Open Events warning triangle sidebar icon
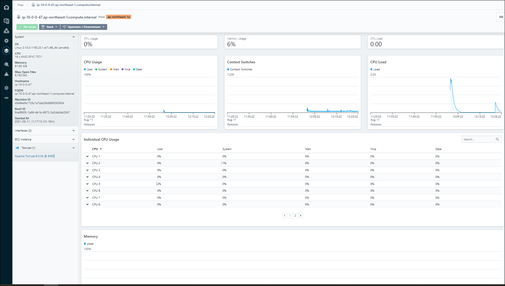 6,74
